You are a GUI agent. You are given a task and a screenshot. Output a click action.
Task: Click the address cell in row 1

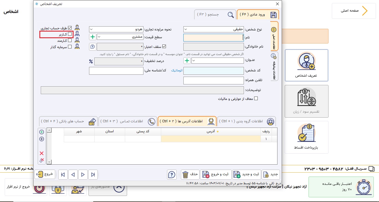coord(211,139)
